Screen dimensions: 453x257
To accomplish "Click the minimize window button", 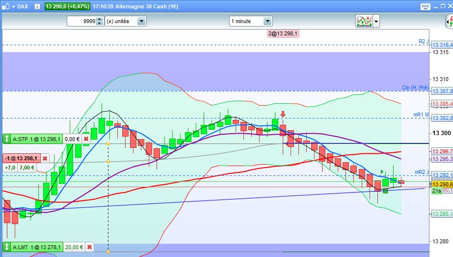I will coord(436,7).
